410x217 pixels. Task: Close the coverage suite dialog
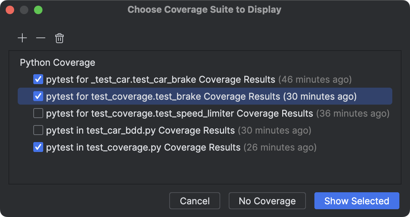coord(10,10)
